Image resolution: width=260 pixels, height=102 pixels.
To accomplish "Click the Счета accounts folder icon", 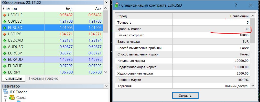I will tap(12, 98).
